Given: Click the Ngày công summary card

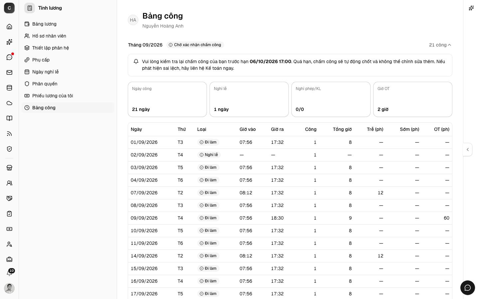Looking at the screenshot, I should 167,99.
